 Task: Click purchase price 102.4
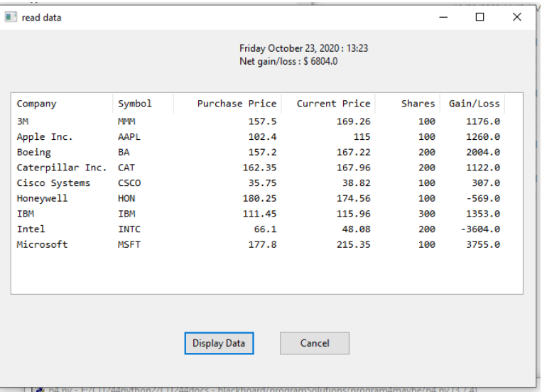[x=262, y=137]
